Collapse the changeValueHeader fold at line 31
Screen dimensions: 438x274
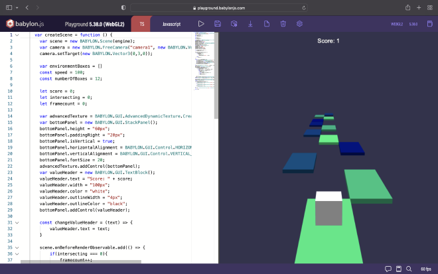tap(18, 222)
